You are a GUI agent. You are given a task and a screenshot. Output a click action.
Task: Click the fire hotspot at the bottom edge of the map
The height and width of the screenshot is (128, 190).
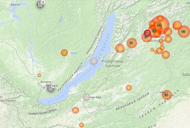81,125
